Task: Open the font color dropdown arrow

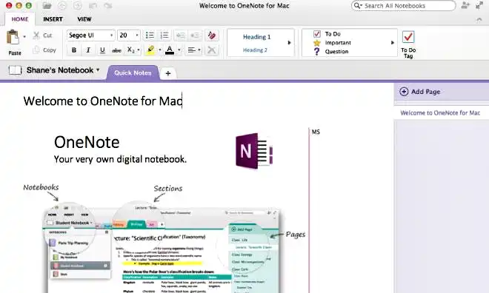Action: click(x=179, y=50)
